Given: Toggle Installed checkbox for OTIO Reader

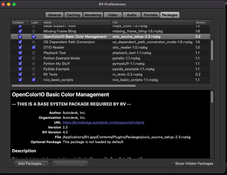Looking at the screenshot, I should point(20,47).
